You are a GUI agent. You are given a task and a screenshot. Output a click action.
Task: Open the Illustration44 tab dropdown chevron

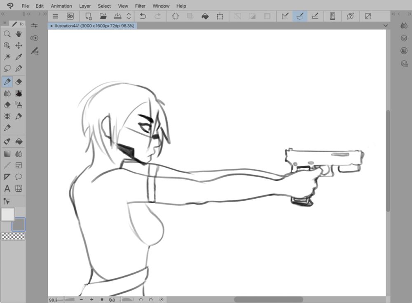(386, 26)
